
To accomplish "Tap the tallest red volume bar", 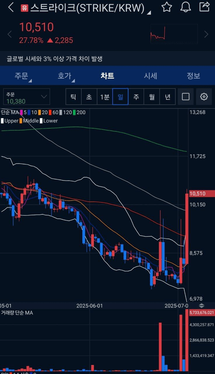I will click(187, 340).
